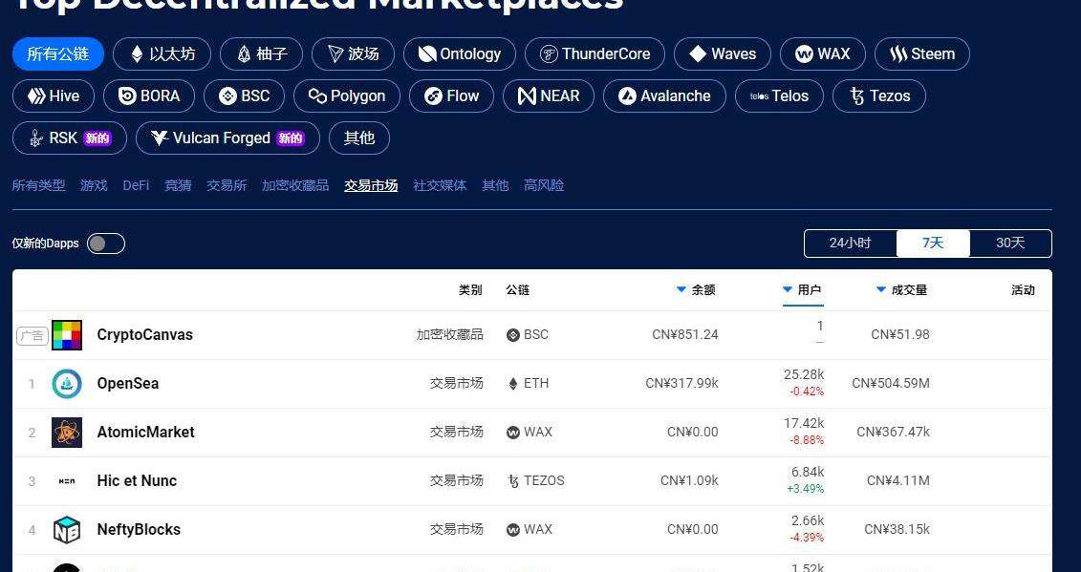Click the AtomicMarket atom logo icon
Image resolution: width=1081 pixels, height=572 pixels.
tap(67, 433)
